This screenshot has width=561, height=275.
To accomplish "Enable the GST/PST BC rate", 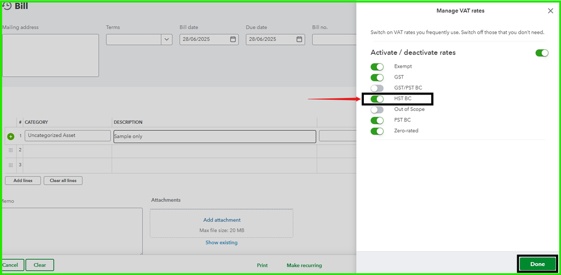I will (x=377, y=88).
